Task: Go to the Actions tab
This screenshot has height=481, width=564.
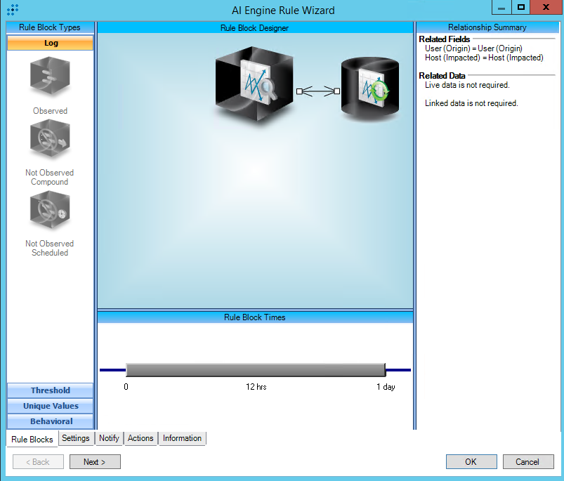Action: pos(140,438)
